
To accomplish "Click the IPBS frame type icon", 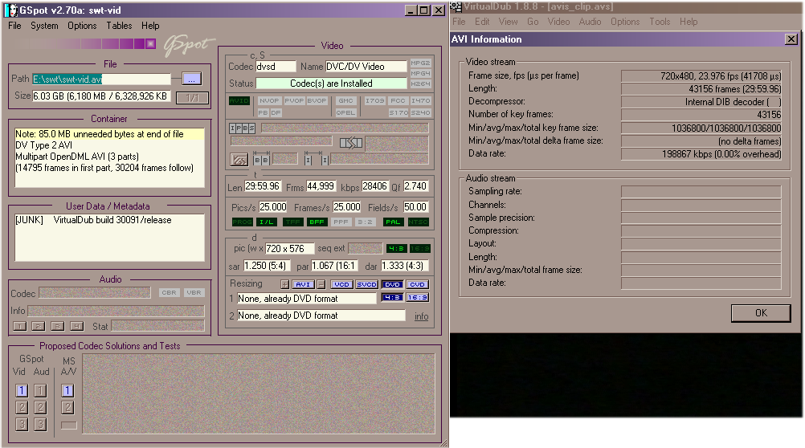I will click(x=242, y=128).
